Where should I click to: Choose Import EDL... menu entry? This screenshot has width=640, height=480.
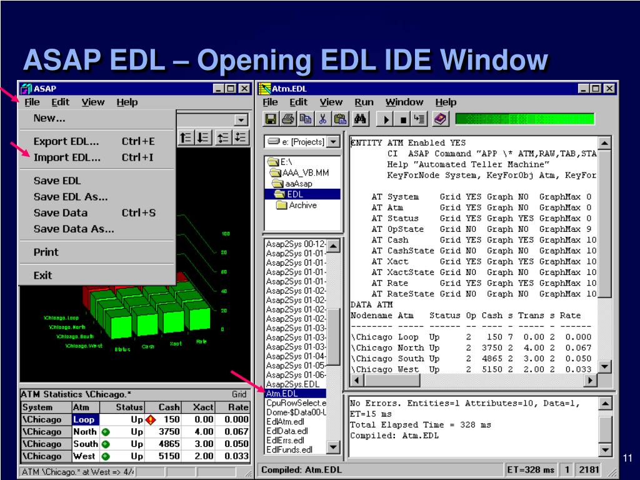pyautogui.click(x=97, y=157)
